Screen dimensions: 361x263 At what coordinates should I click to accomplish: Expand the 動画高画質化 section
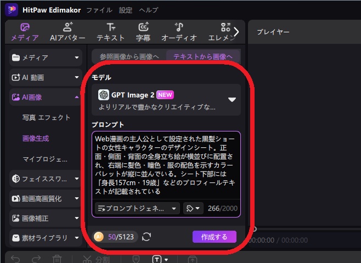46,198
